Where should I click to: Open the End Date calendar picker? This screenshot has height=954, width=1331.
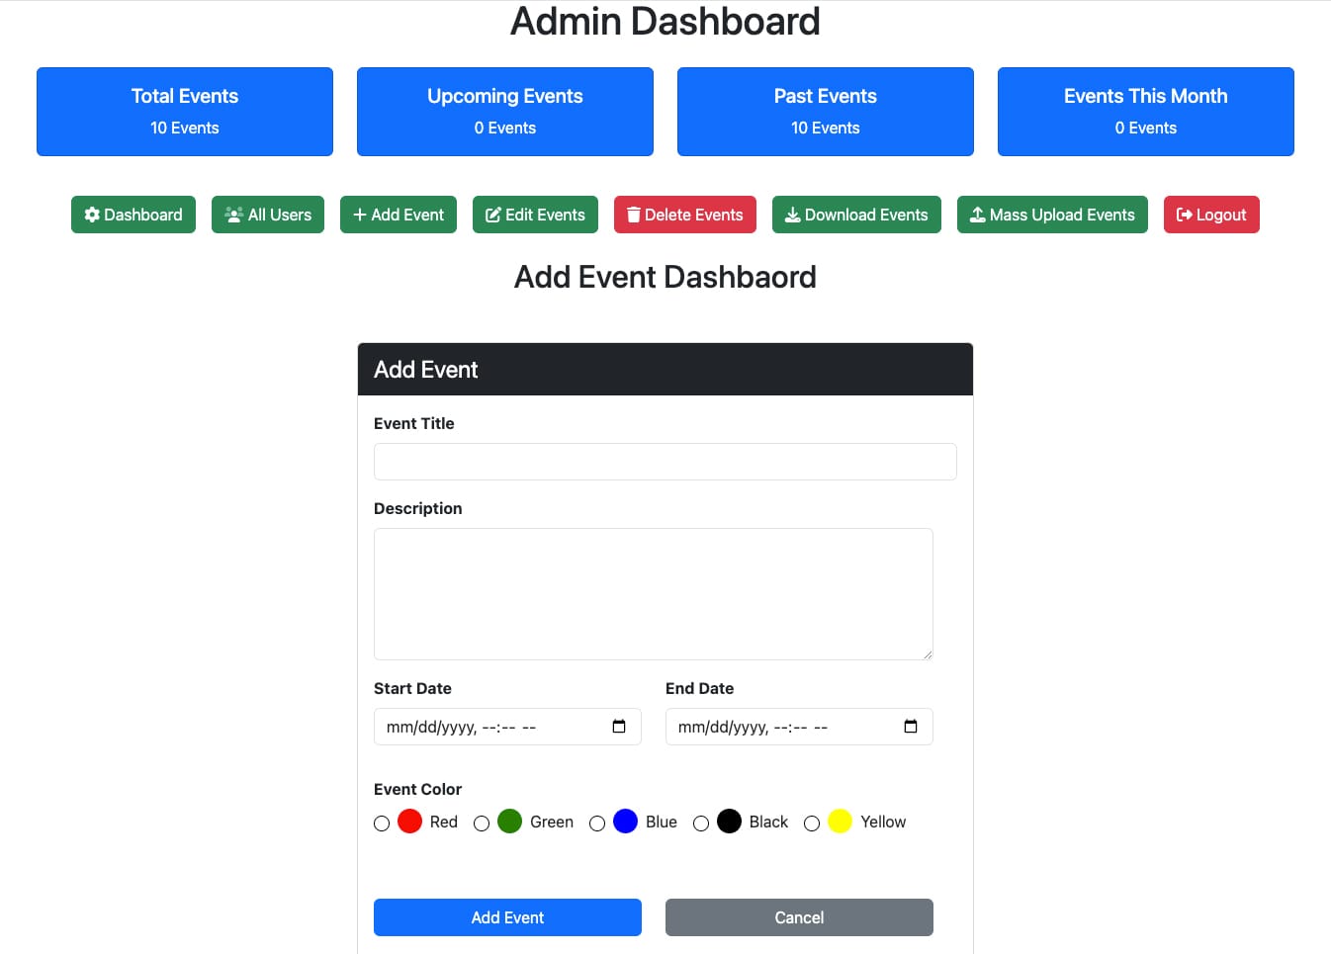[x=911, y=727]
